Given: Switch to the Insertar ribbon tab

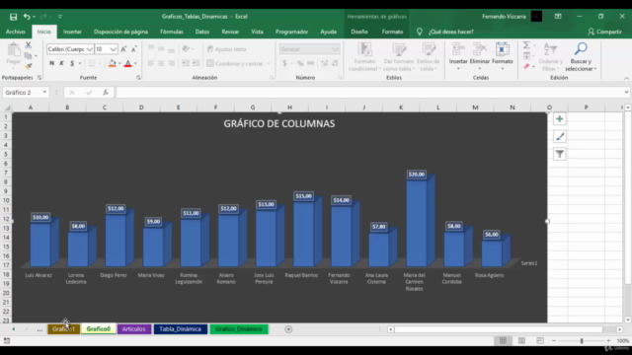Looking at the screenshot, I should pos(72,32).
